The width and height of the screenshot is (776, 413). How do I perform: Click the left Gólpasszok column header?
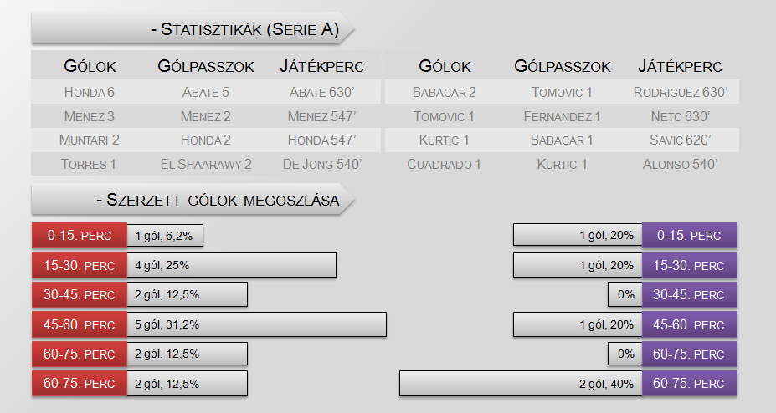[x=205, y=66]
